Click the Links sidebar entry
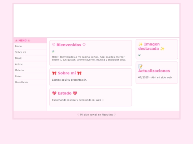This screenshot has height=144, width=193. 30,76
